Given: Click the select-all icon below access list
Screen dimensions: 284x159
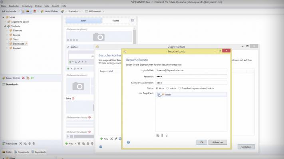Looking at the screenshot, I should pyautogui.click(x=157, y=135).
